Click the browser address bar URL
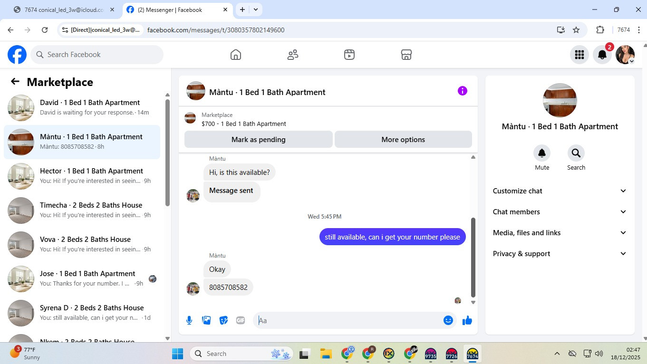 [x=216, y=30]
